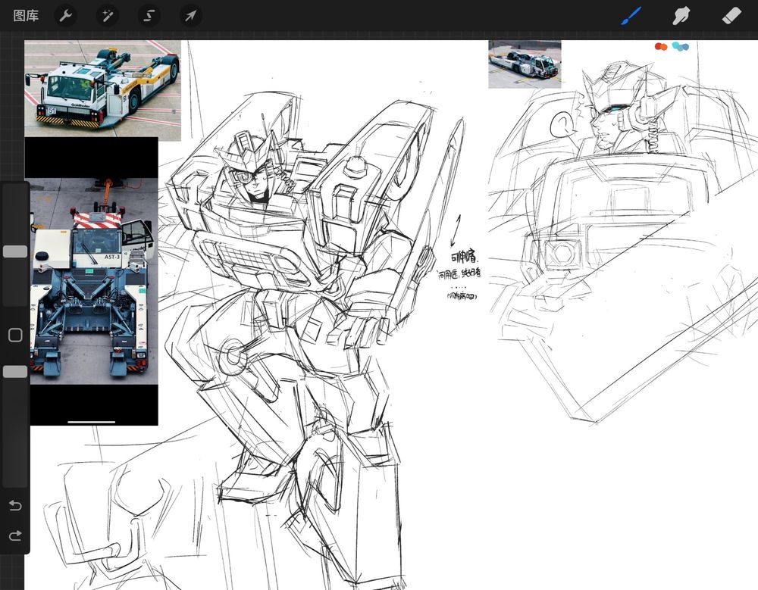Open the 图库 gallery
The width and height of the screenshot is (758, 590).
(x=26, y=15)
